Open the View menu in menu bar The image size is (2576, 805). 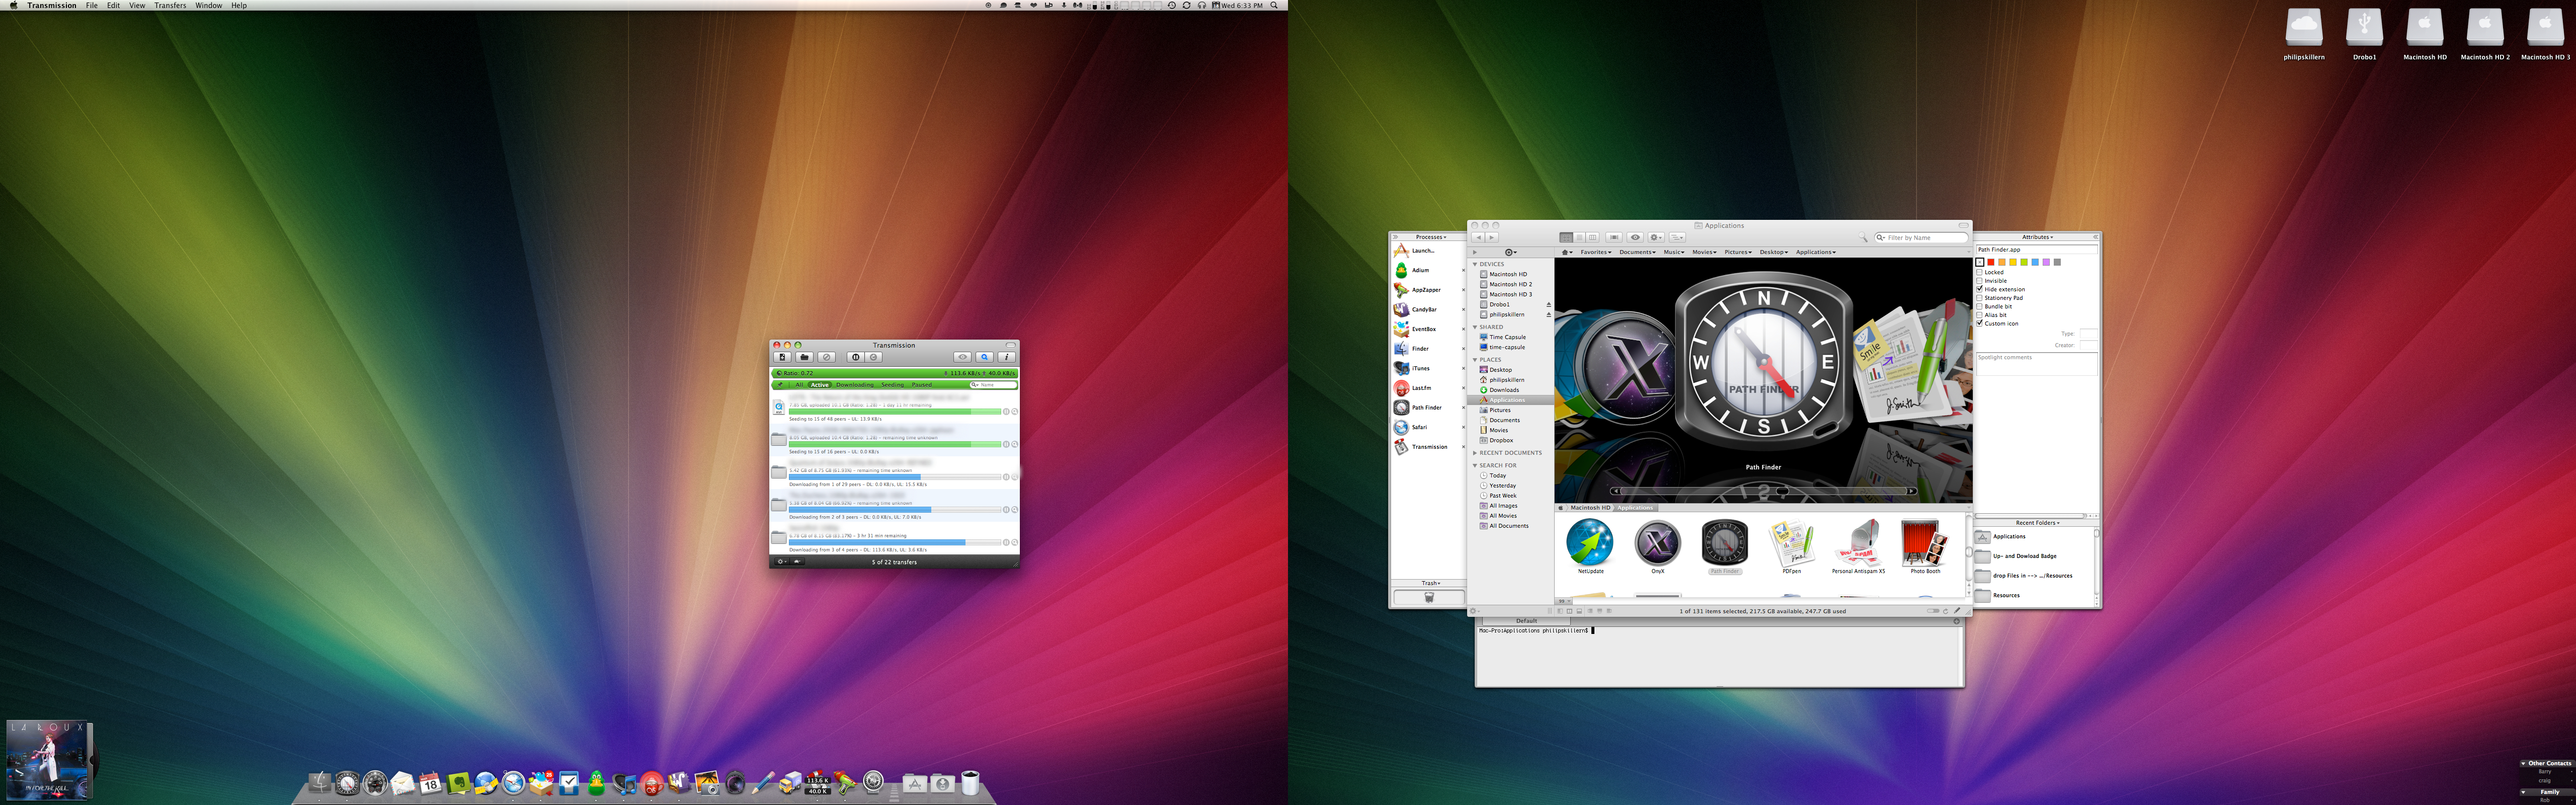point(137,5)
